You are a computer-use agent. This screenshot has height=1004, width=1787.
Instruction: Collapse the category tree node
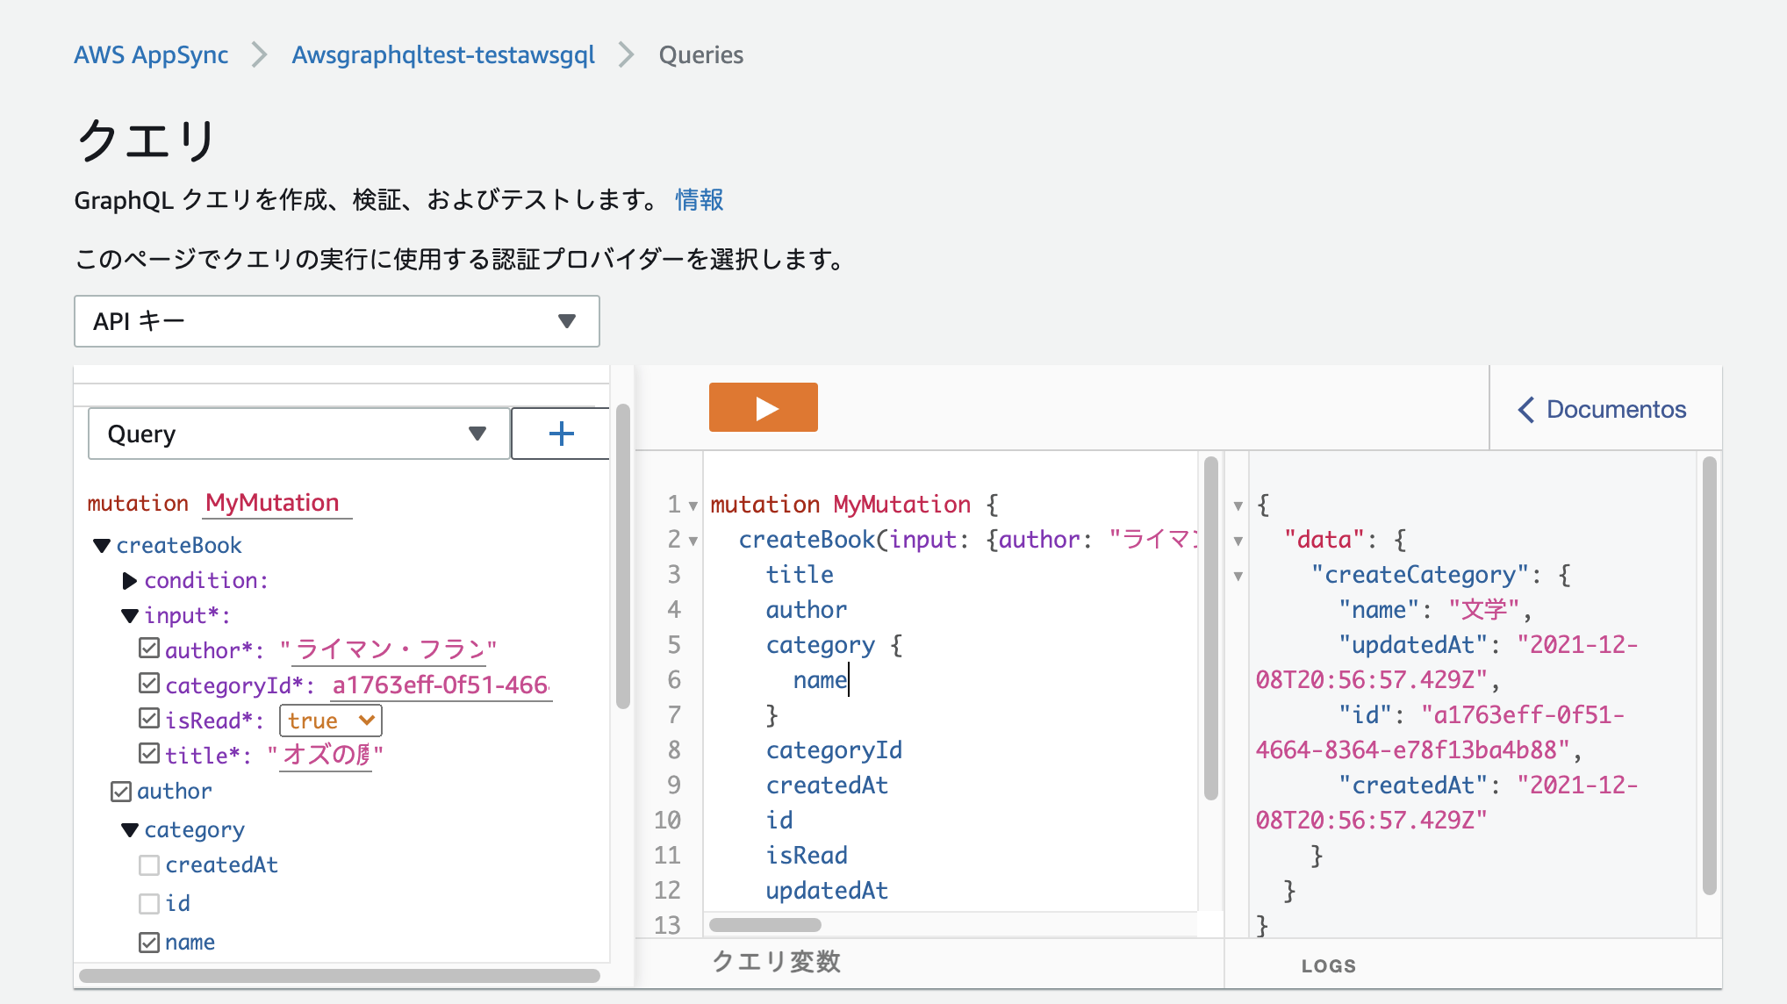(130, 829)
